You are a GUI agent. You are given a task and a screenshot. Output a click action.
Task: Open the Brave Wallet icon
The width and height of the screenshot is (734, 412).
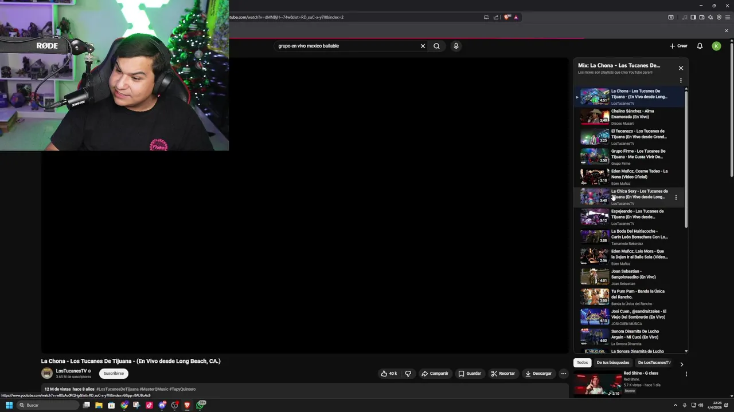701,17
